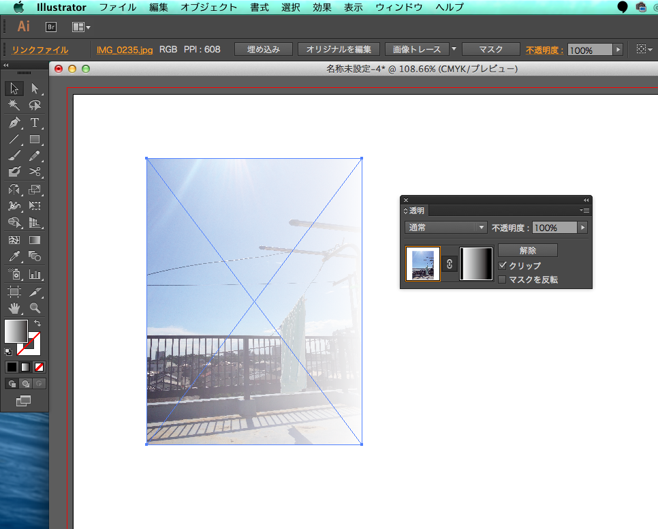
Task: Click the 埋め込み button
Action: point(263,49)
